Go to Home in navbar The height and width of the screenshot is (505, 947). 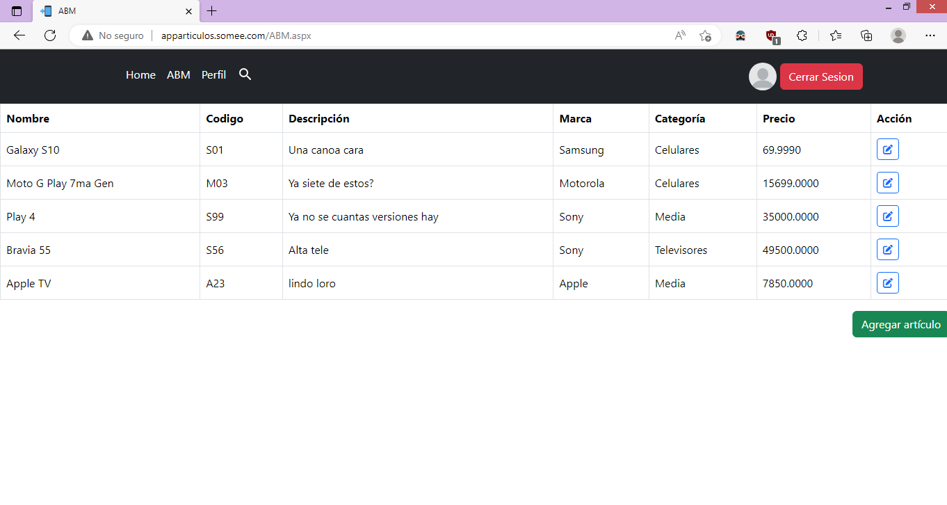tap(140, 75)
